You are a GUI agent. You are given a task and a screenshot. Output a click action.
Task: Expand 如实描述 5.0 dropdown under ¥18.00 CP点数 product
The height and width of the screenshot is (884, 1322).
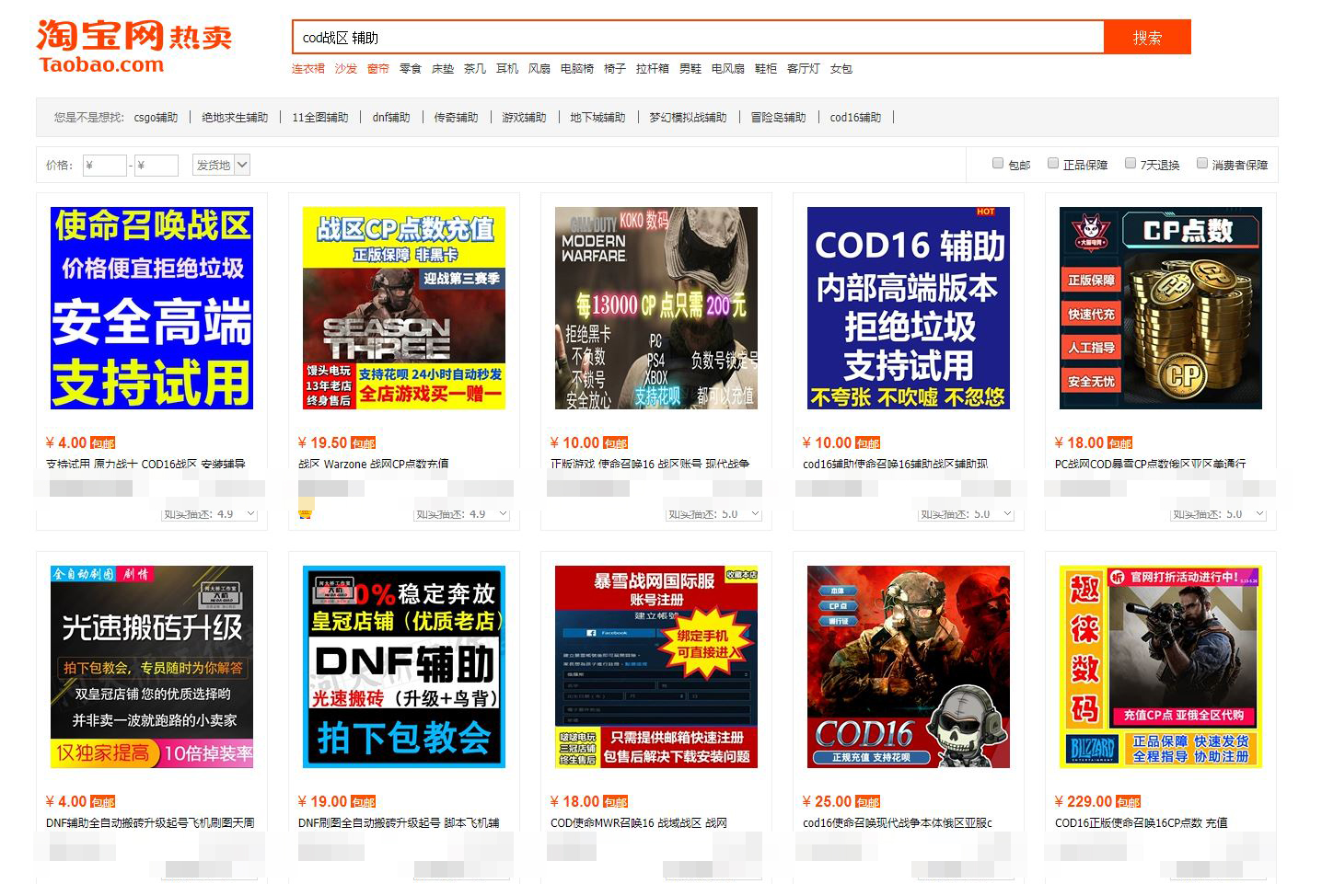pyautogui.click(x=1219, y=513)
